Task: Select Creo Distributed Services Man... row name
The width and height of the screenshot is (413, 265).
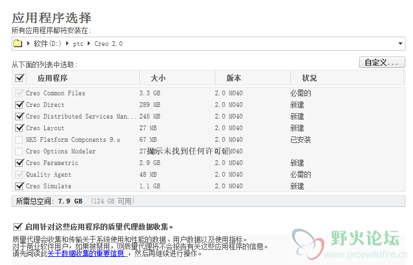Action: 81,116
